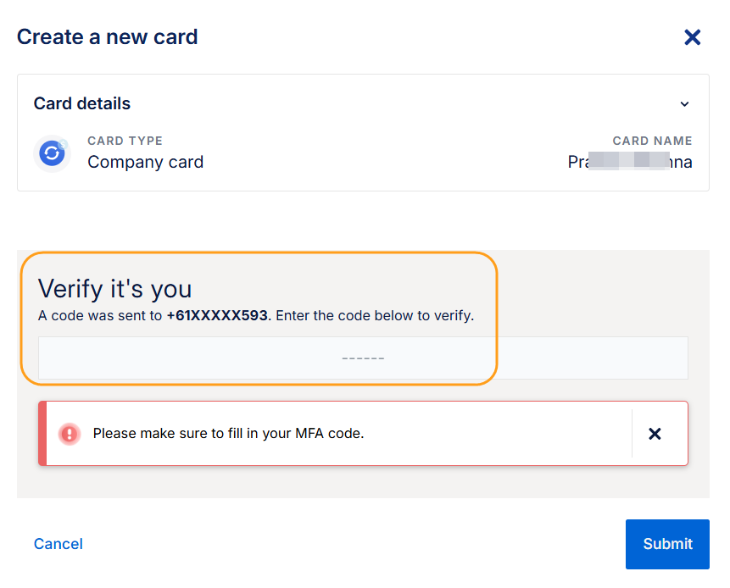The height and width of the screenshot is (588, 730).
Task: Click the "Verify it's you" heading
Action: pyautogui.click(x=115, y=289)
